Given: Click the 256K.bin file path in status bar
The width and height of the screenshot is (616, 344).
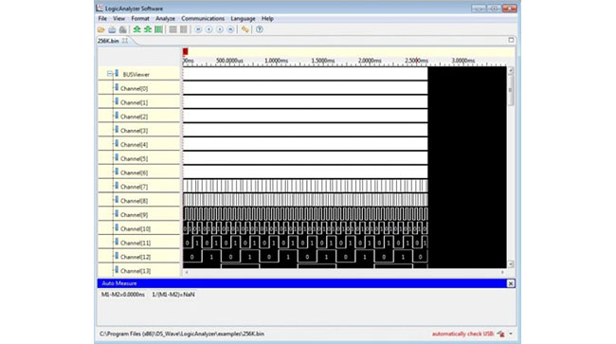Looking at the screenshot, I should (182, 334).
